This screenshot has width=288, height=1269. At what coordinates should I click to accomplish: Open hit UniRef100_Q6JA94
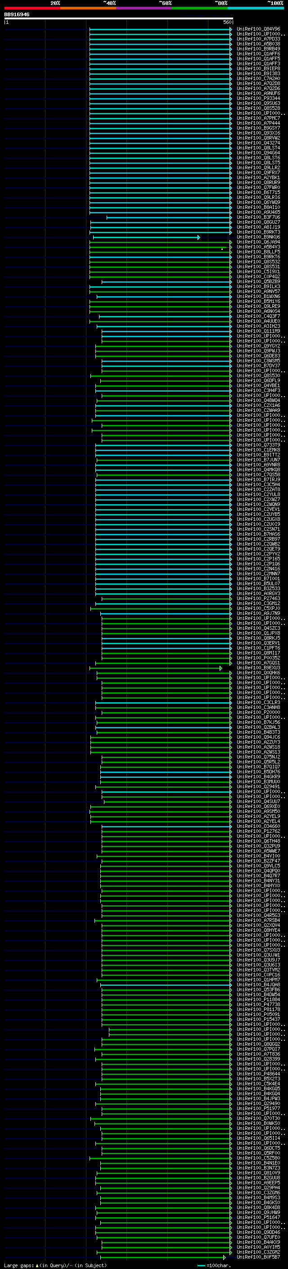tap(258, 242)
